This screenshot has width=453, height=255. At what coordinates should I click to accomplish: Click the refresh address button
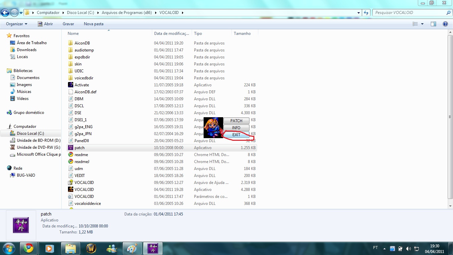366,13
